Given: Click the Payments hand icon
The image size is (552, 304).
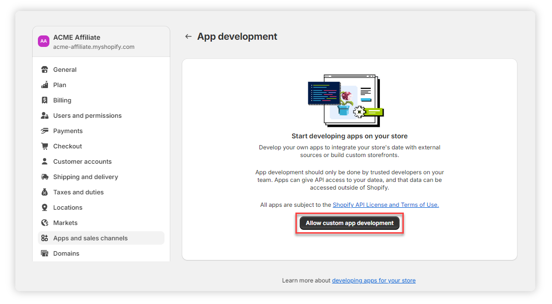Looking at the screenshot, I should pyautogui.click(x=45, y=131).
